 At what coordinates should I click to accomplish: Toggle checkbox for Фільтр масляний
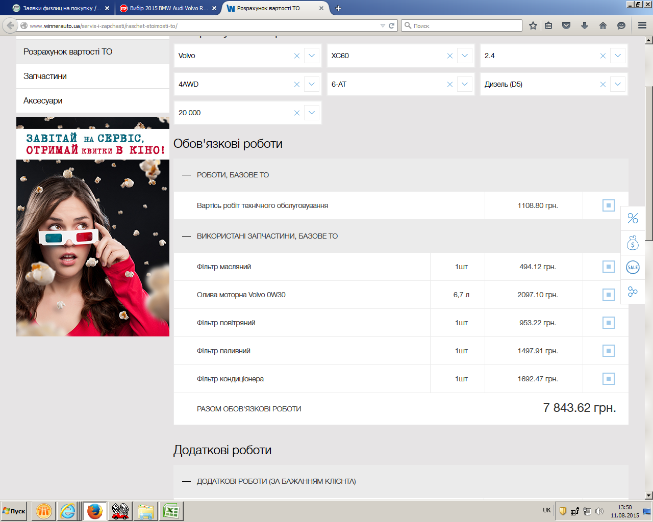(x=608, y=267)
